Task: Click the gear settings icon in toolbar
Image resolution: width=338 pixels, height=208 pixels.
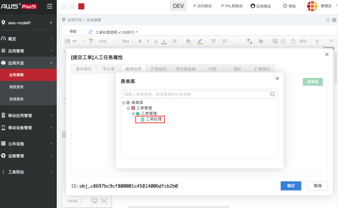Action: coord(283,41)
